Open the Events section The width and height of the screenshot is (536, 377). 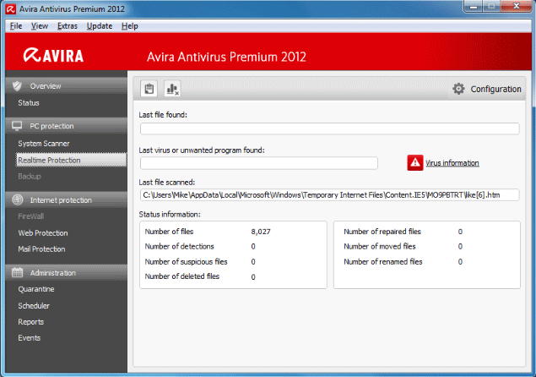tap(30, 338)
